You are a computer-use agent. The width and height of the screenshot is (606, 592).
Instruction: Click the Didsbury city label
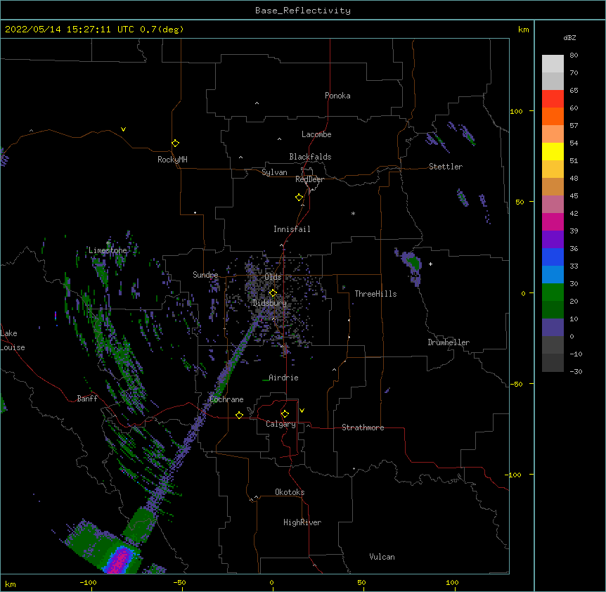pos(270,303)
